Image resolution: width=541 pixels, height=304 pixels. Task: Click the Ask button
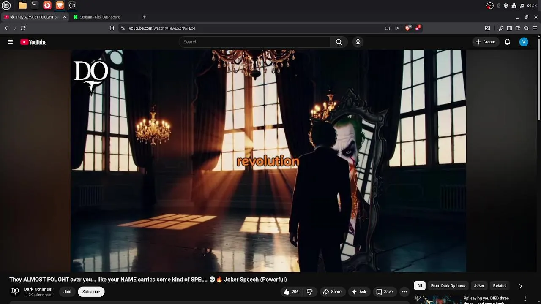pos(358,292)
